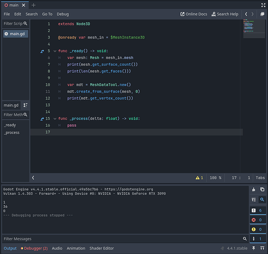This screenshot has height=254, width=268.
Task: Open Online Docs
Action: click(194, 14)
